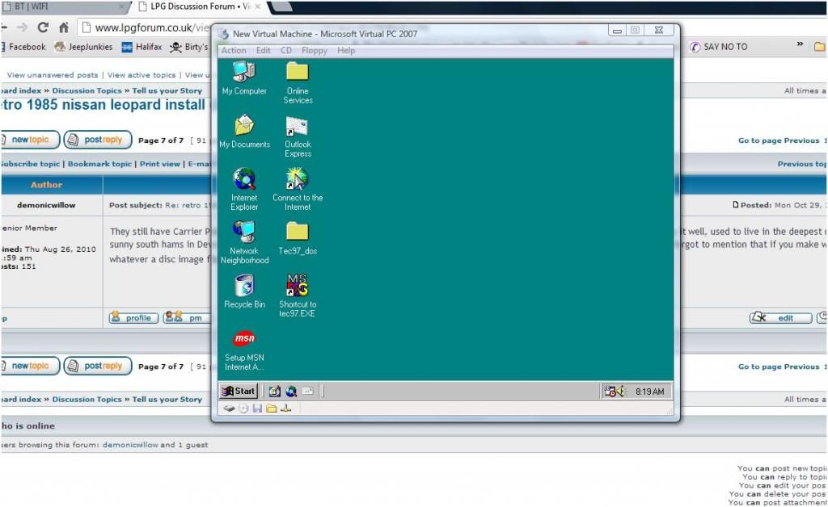Select the Recycle Bin icon

point(244,291)
